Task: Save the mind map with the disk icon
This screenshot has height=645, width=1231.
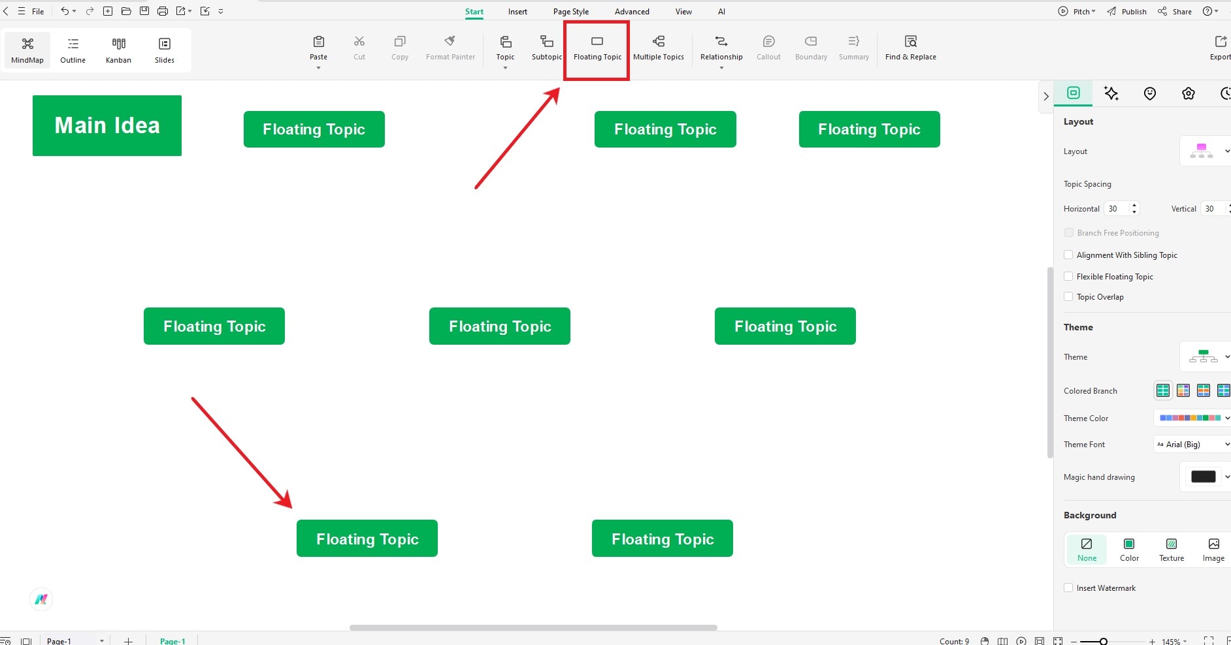Action: tap(144, 11)
